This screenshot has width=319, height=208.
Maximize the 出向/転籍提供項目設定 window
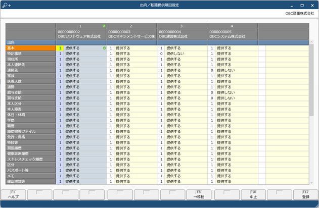(x=302, y=6)
